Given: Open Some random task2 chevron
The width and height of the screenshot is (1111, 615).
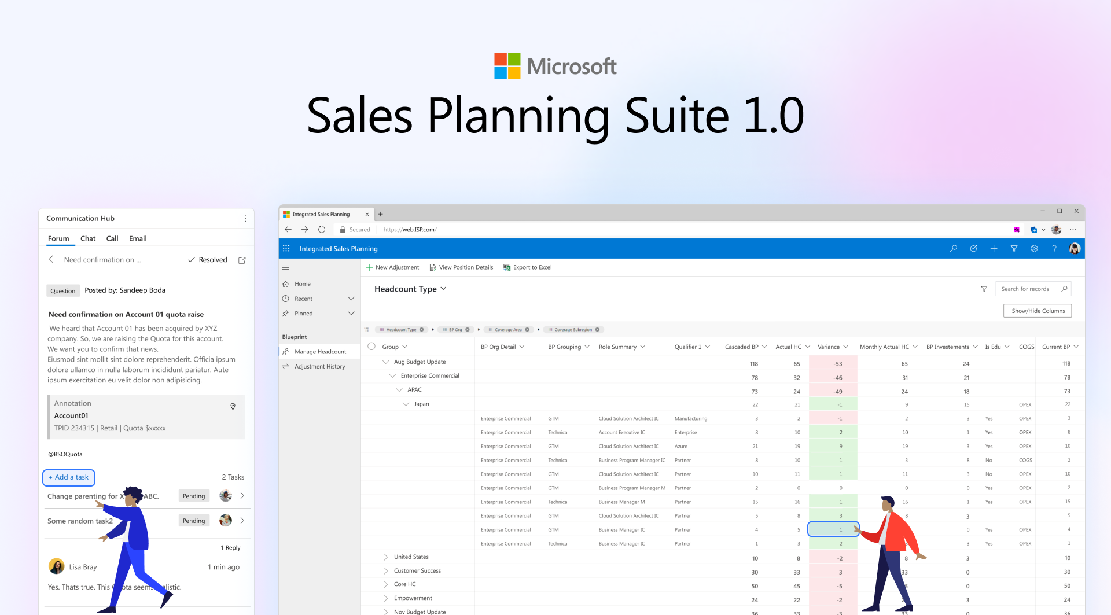Looking at the screenshot, I should (x=242, y=521).
